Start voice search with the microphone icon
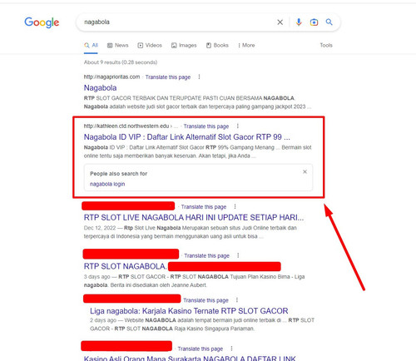The image size is (416, 361). tap(299, 22)
